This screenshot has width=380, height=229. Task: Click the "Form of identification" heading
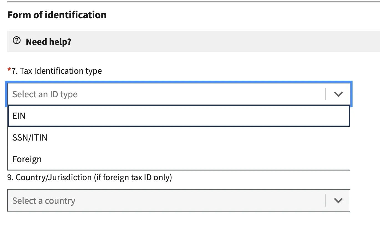57,15
